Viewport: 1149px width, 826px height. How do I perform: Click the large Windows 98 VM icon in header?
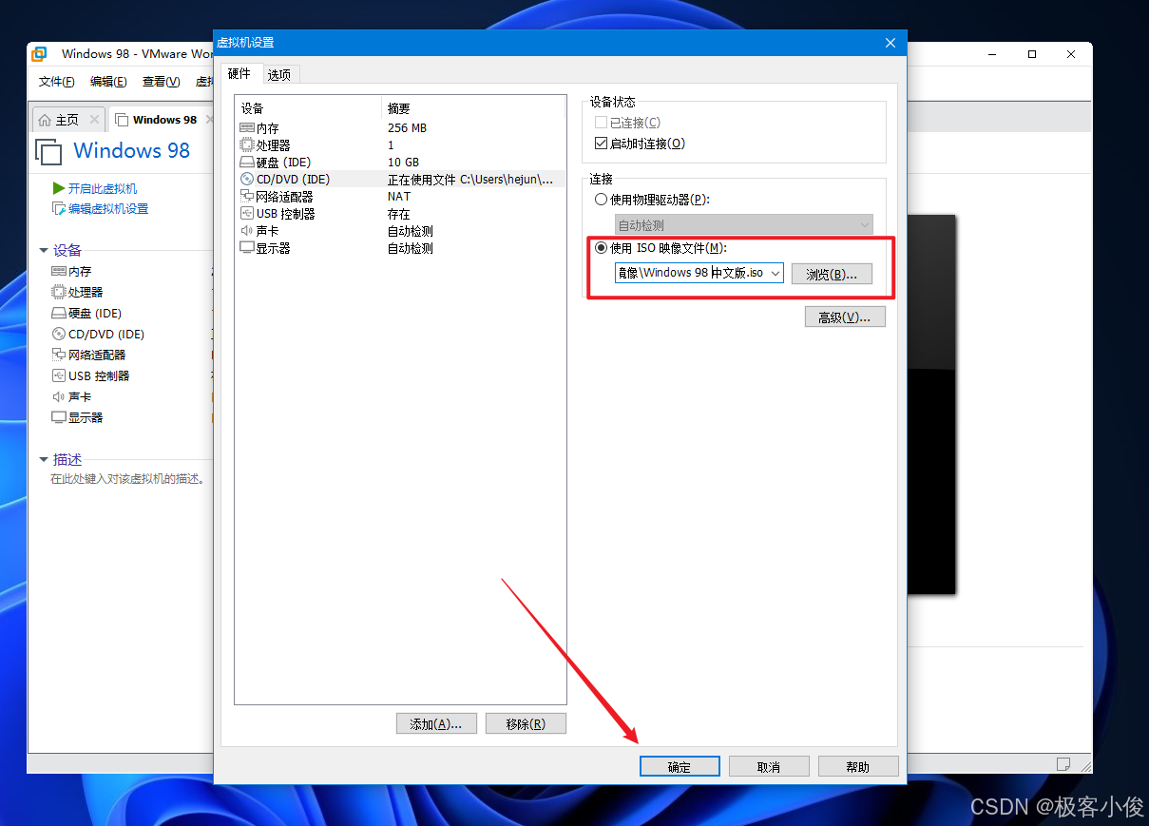click(48, 151)
